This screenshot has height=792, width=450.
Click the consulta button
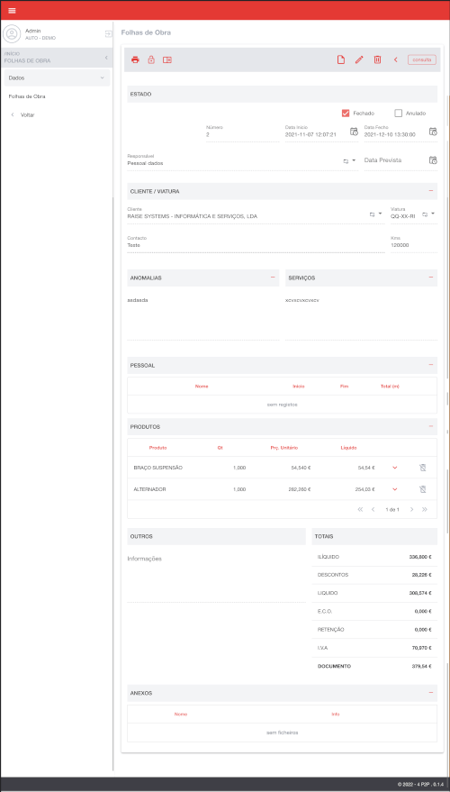click(422, 59)
